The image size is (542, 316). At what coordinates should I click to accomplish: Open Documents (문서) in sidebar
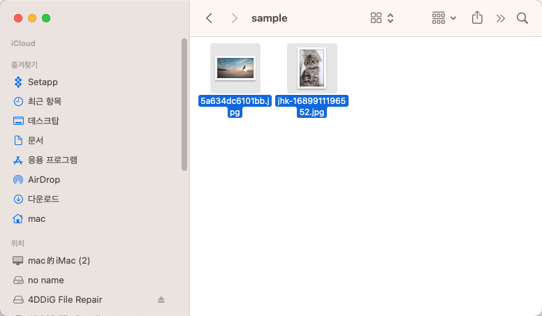click(36, 140)
